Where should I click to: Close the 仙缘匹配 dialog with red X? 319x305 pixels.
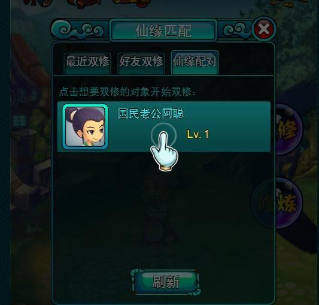pos(264,29)
